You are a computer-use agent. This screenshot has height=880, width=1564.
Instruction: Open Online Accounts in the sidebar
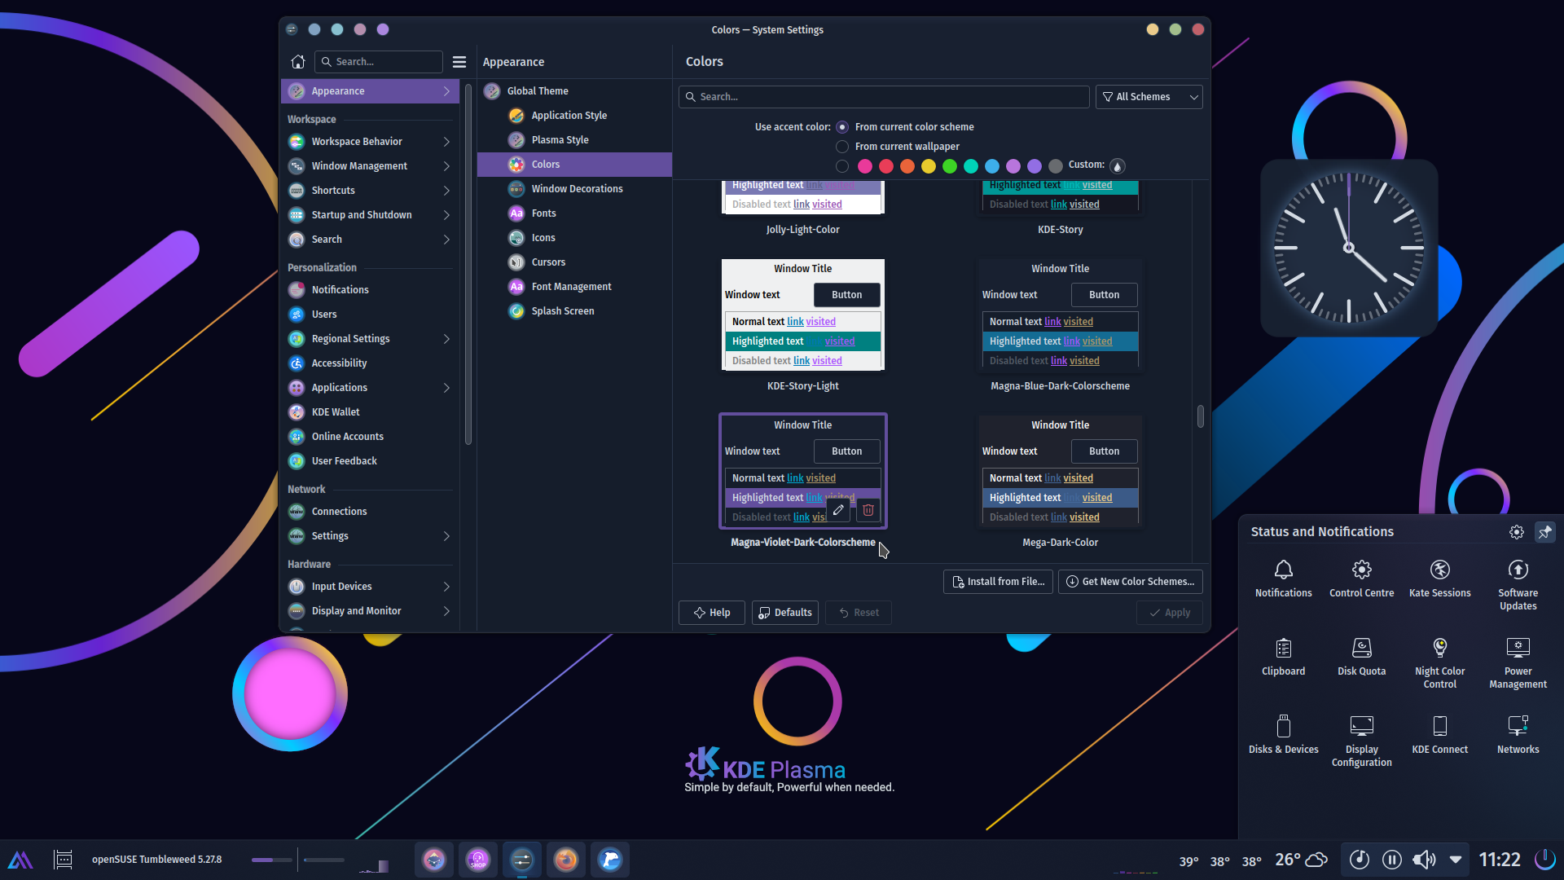pyautogui.click(x=370, y=437)
